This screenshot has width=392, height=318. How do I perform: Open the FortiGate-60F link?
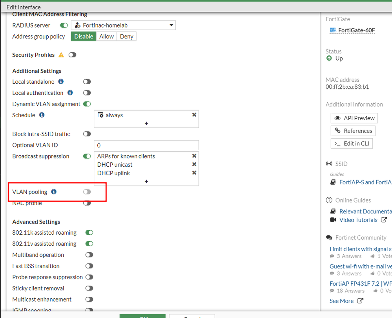click(x=357, y=30)
